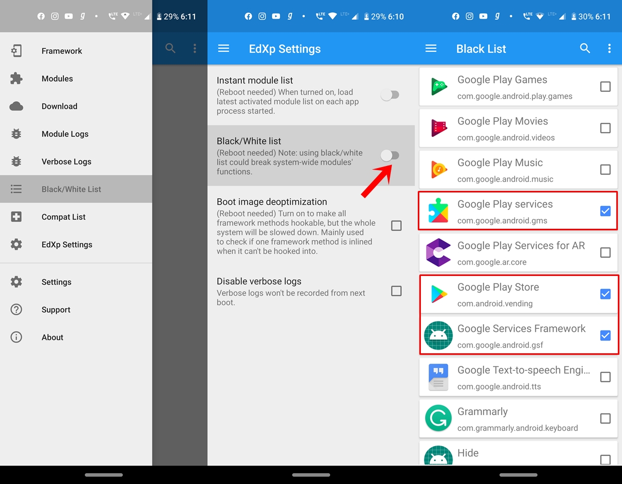Open the Support entry

point(76,310)
